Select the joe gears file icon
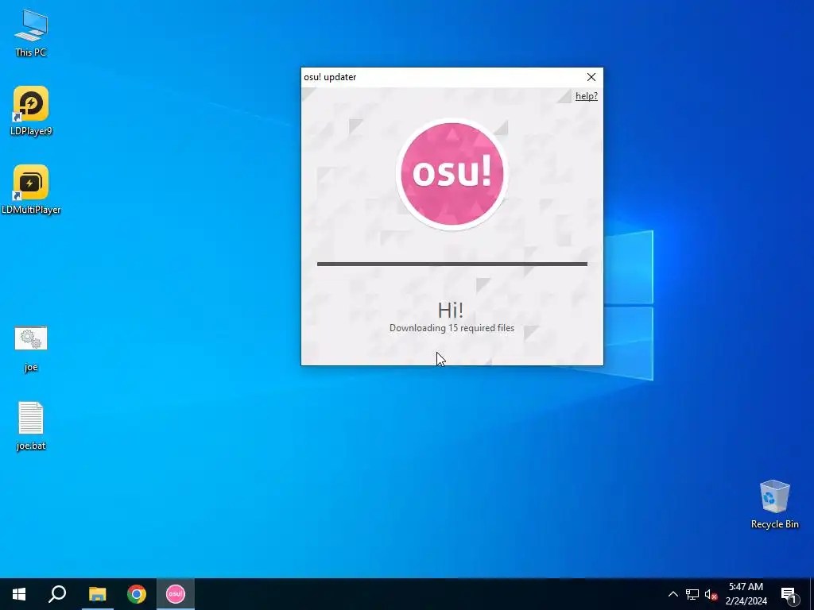The width and height of the screenshot is (814, 610). [31, 348]
